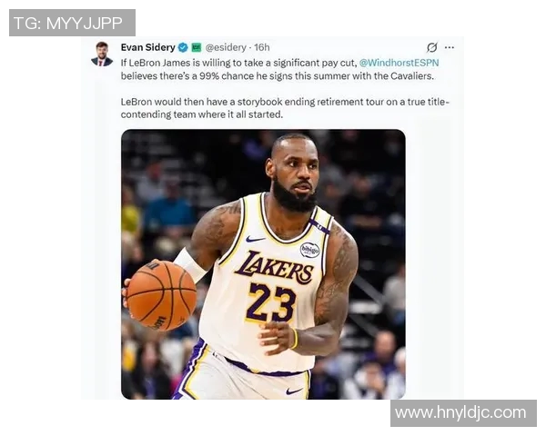The image size is (546, 436).
Task: Open Evan Sidery's profile avatar
Action: pyautogui.click(x=102, y=54)
